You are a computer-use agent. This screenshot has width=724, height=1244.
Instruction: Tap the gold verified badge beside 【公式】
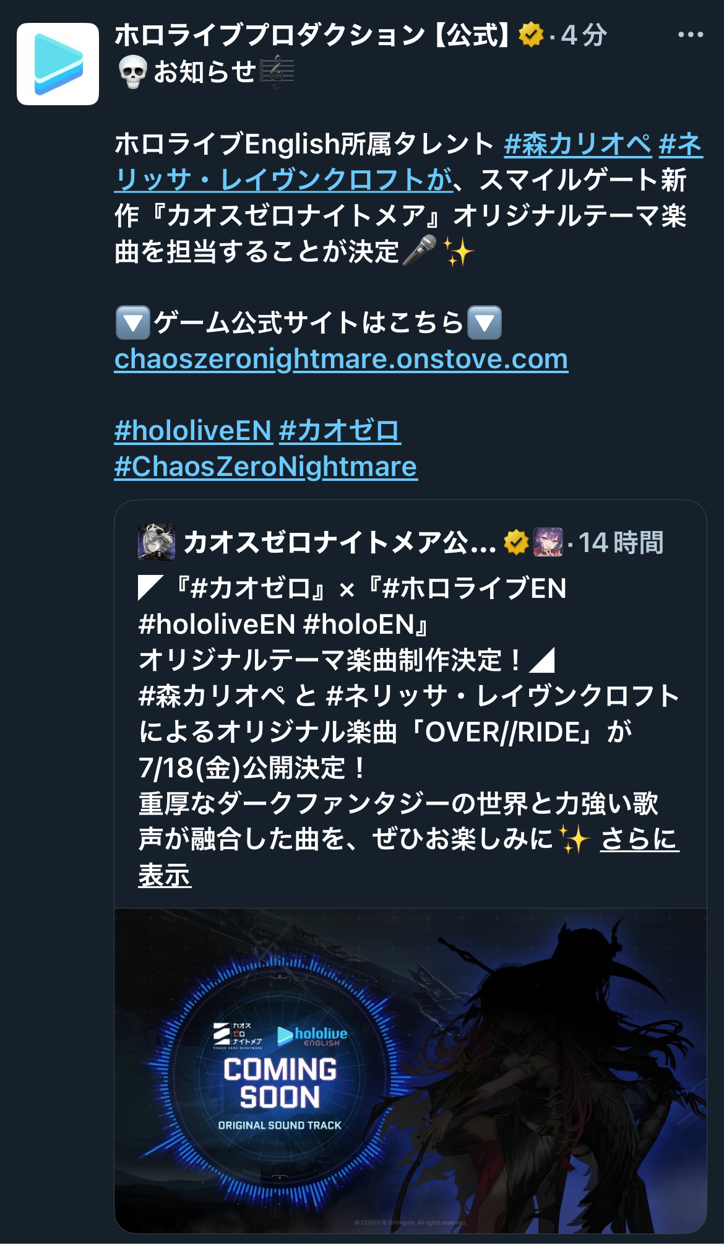point(530,35)
